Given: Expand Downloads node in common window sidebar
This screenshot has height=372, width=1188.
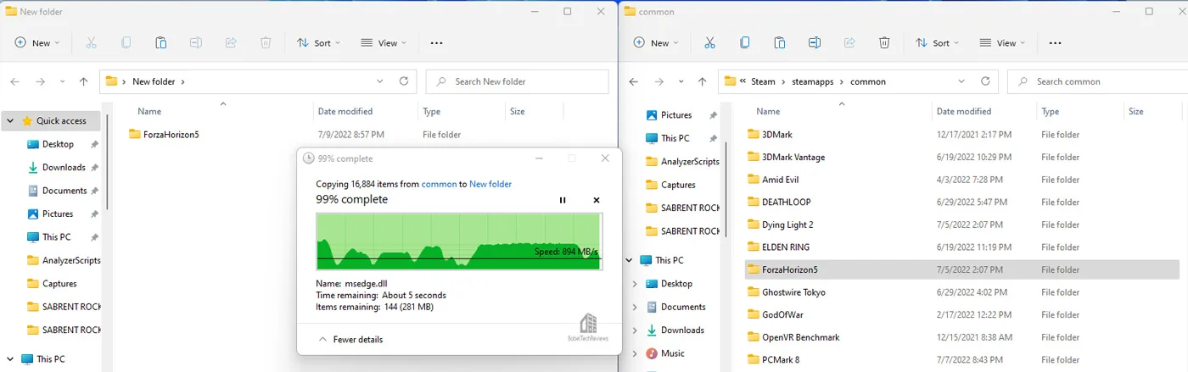Looking at the screenshot, I should pyautogui.click(x=635, y=330).
